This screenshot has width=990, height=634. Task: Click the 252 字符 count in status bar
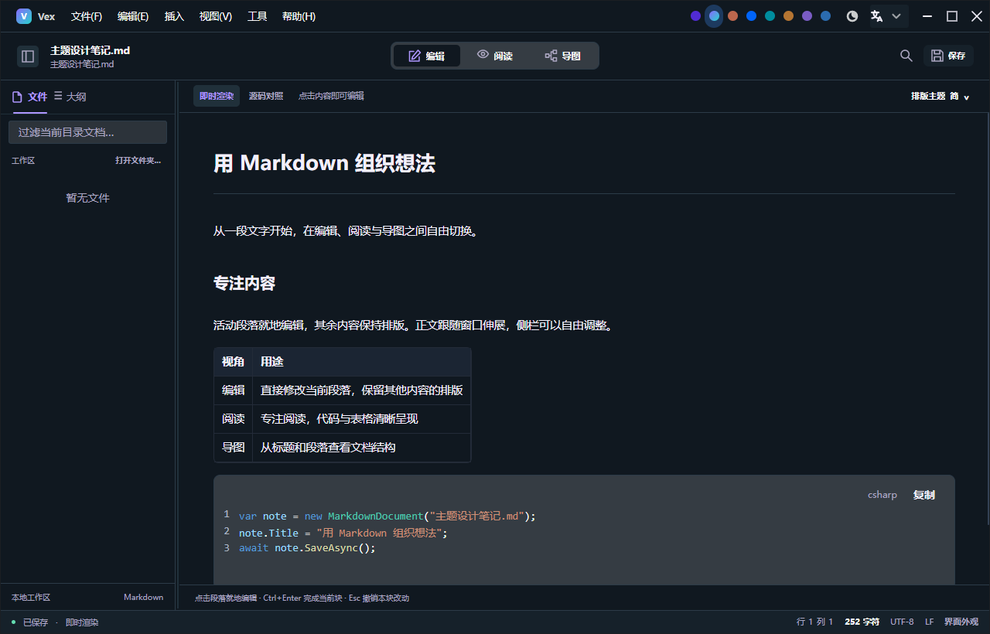pos(862,622)
